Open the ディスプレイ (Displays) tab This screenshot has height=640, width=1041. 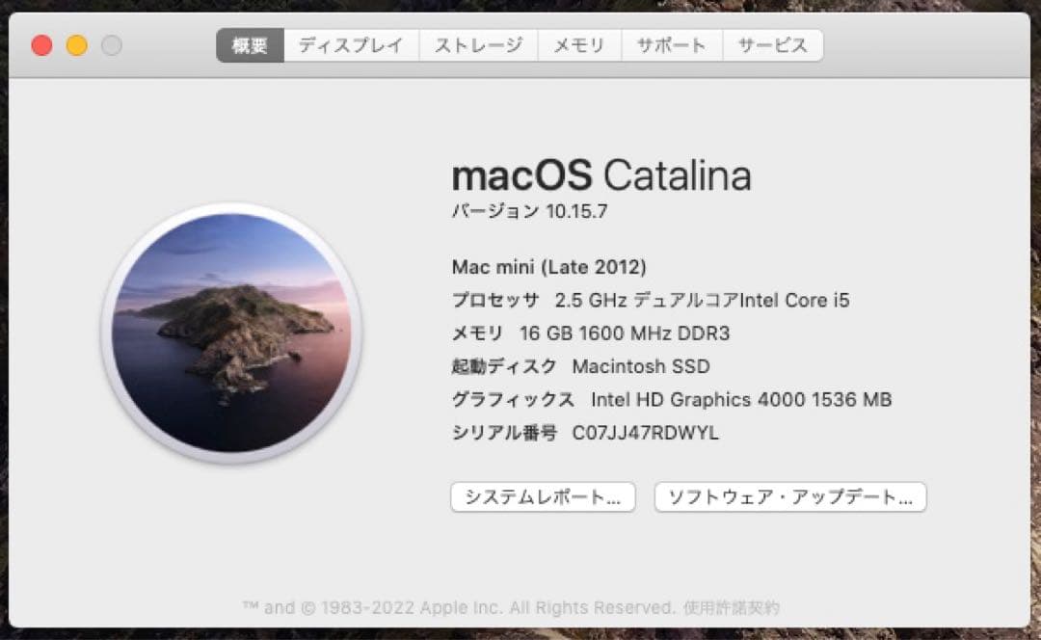point(351,44)
